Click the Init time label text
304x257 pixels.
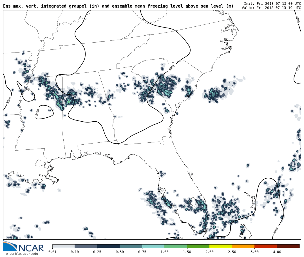click(x=272, y=3)
